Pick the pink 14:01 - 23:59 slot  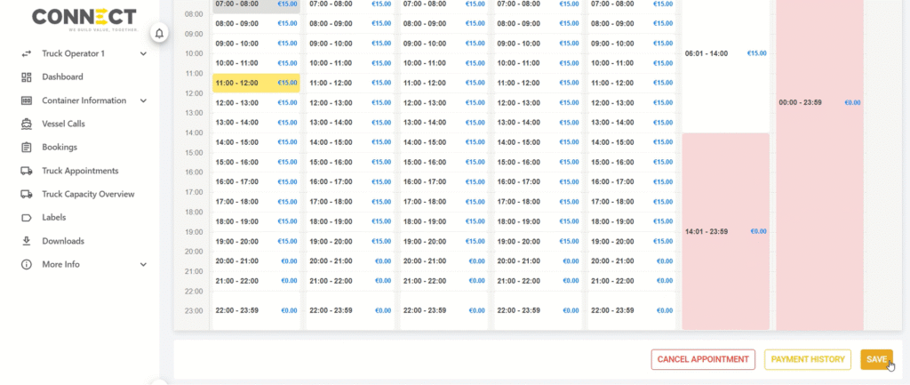click(724, 231)
